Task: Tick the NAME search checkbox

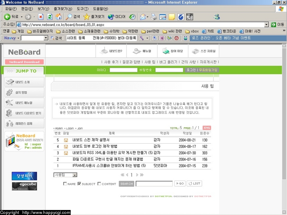Action: point(65,183)
